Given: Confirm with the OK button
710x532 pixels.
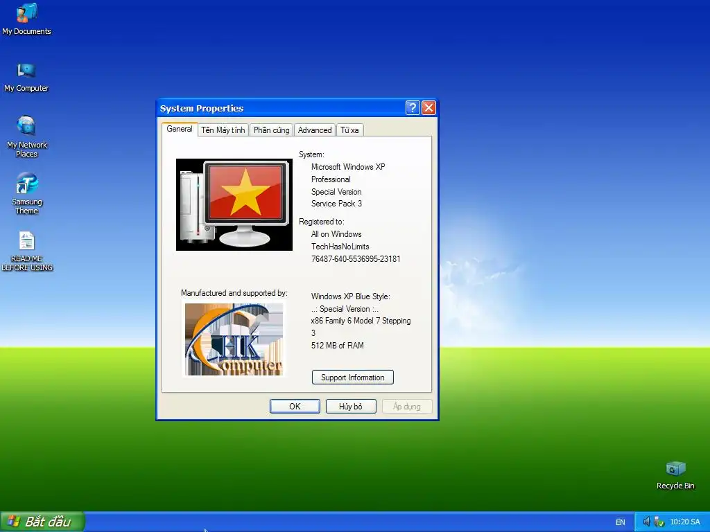Looking at the screenshot, I should (x=295, y=406).
